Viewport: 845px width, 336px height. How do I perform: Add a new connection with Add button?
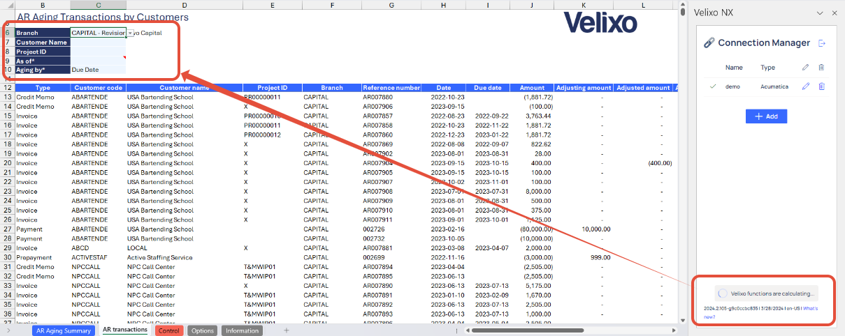pyautogui.click(x=766, y=116)
